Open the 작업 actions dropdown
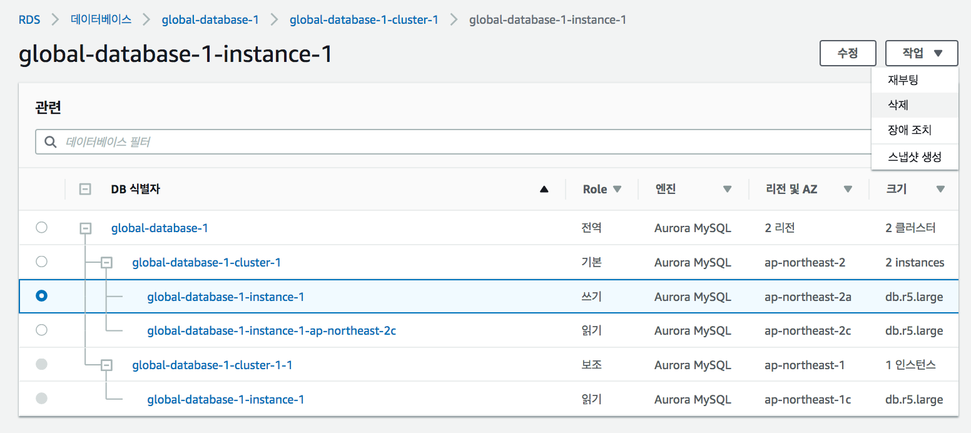Image resolution: width=971 pixels, height=433 pixels. tap(921, 53)
